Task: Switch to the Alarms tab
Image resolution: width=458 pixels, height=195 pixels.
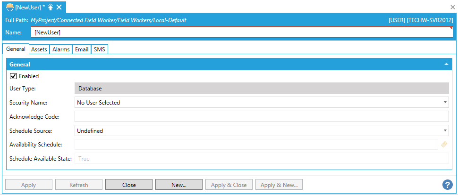Action: point(61,49)
